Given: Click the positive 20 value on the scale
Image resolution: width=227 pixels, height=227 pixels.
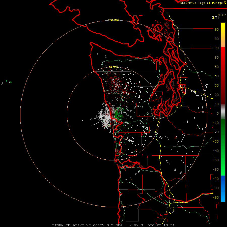Looking at the screenshot, I should [x=217, y=95].
